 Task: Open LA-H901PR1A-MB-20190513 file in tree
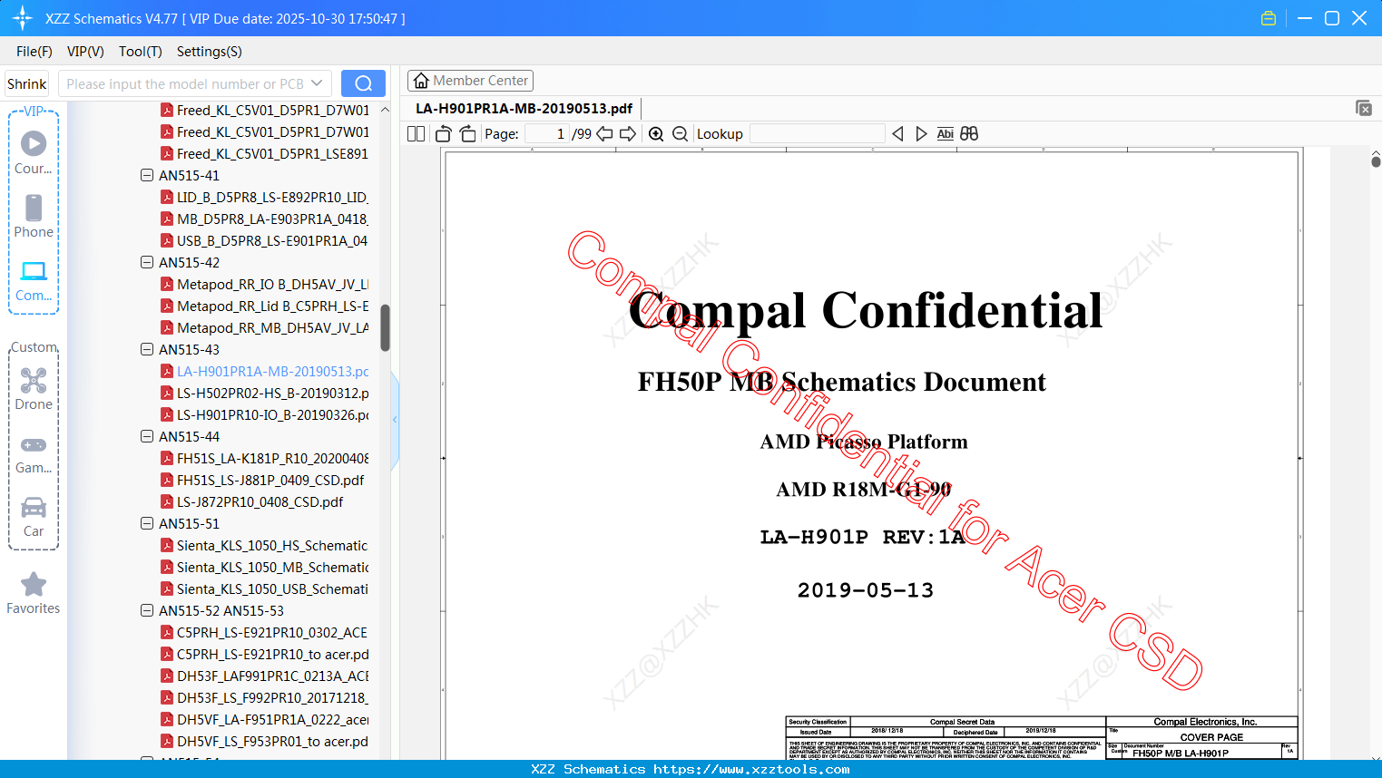[273, 371]
